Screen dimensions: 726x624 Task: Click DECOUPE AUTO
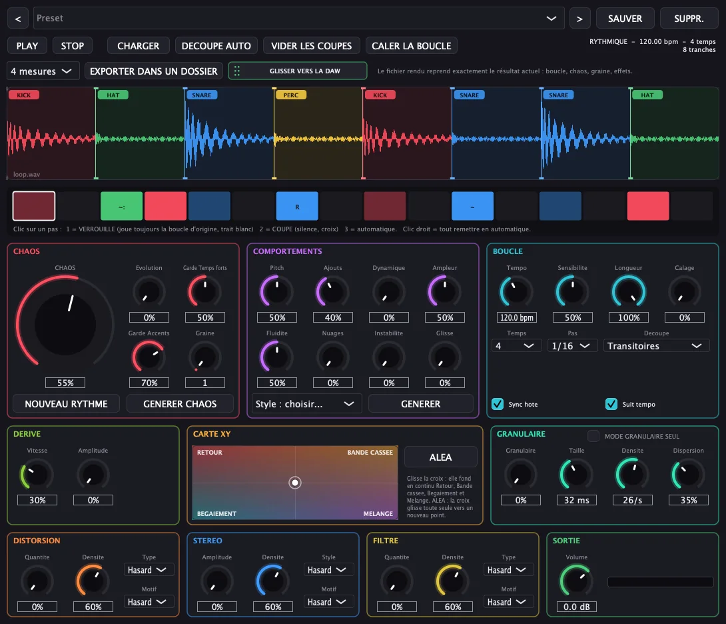coord(216,46)
